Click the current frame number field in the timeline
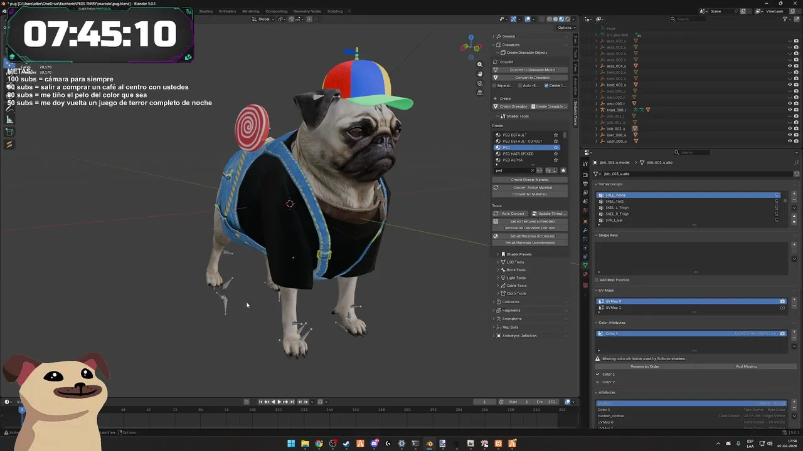Screen dimensions: 803x451 coord(484,402)
